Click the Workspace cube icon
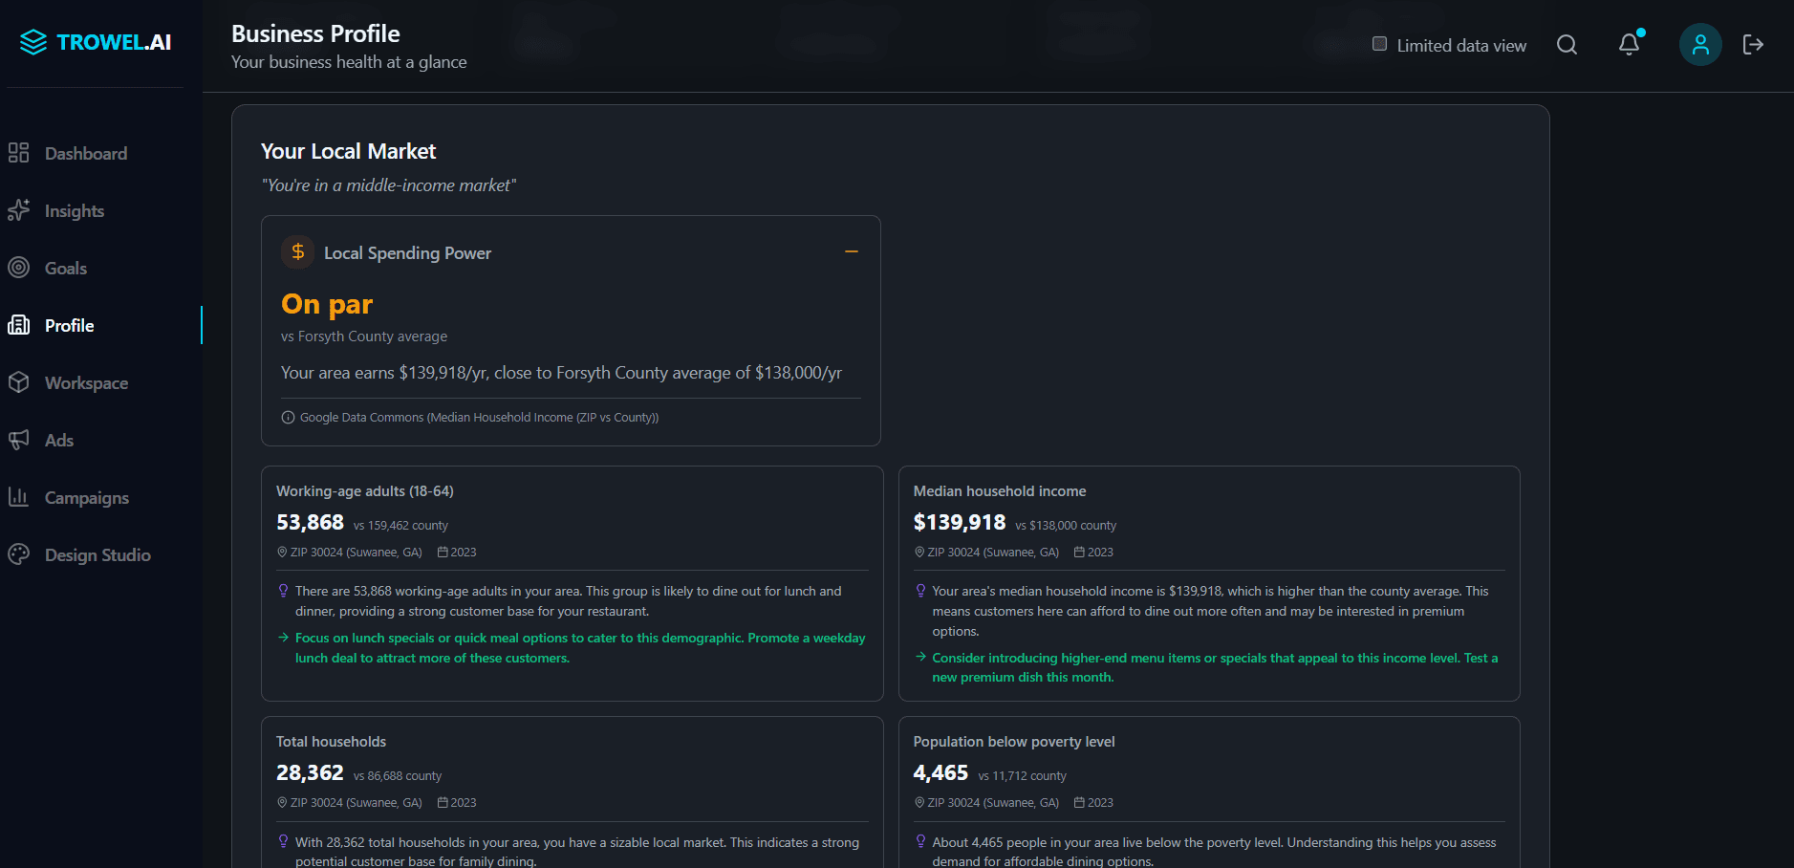The height and width of the screenshot is (868, 1794). 18,382
